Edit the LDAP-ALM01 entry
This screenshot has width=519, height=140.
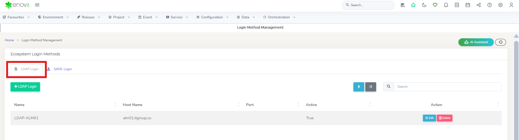coord(429,118)
